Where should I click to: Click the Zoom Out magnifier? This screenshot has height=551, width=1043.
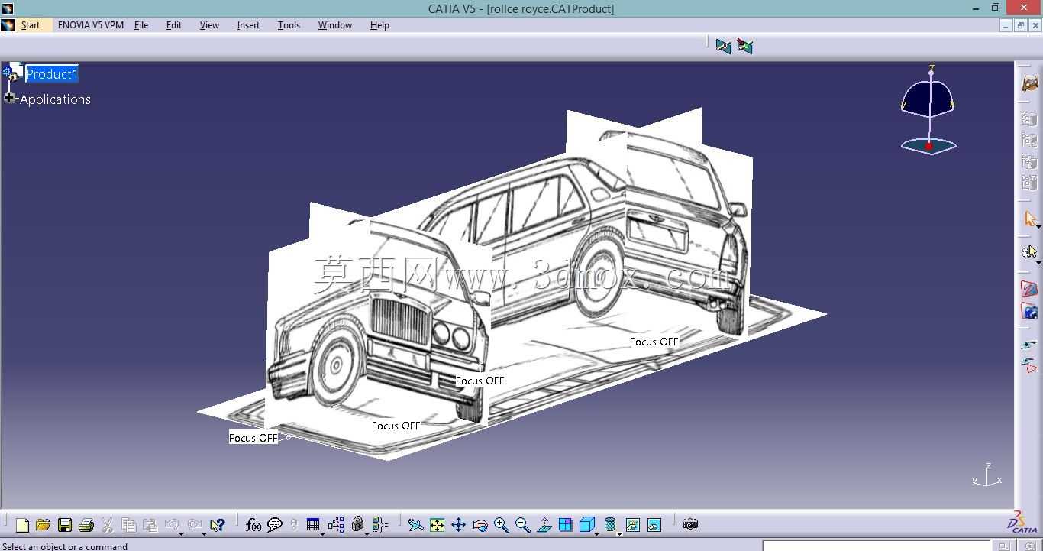coord(523,525)
